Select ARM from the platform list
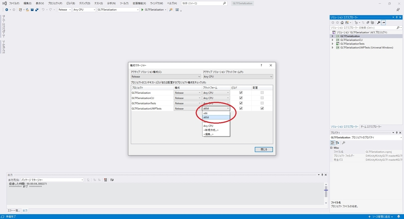Image resolution: width=404 pixels, height=219 pixels. click(216, 117)
